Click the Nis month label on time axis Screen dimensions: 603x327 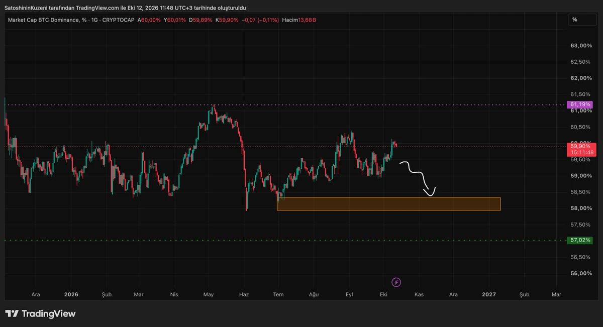[x=174, y=294]
